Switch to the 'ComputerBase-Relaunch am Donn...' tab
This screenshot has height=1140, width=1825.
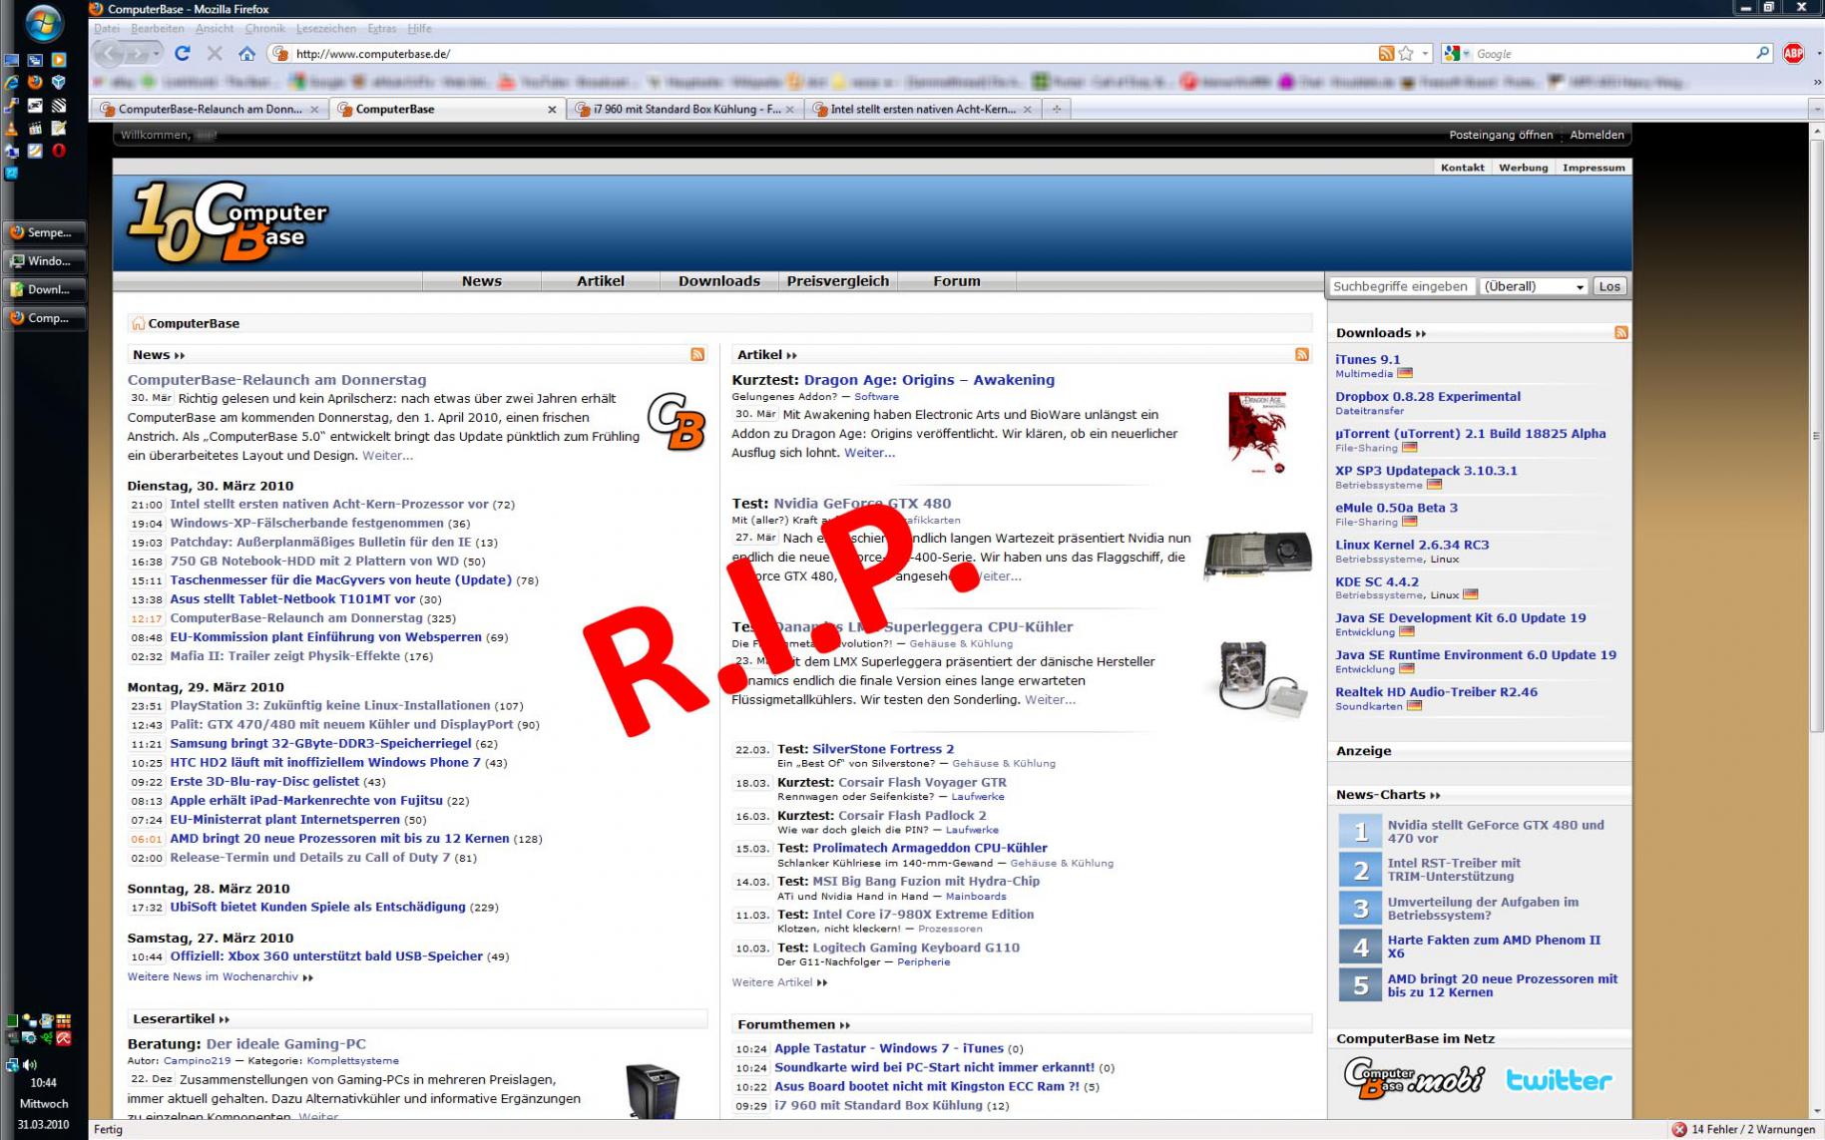pos(210,109)
